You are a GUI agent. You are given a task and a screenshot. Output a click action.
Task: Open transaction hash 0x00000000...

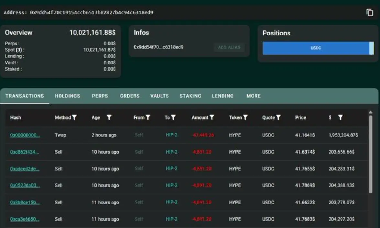click(x=25, y=135)
